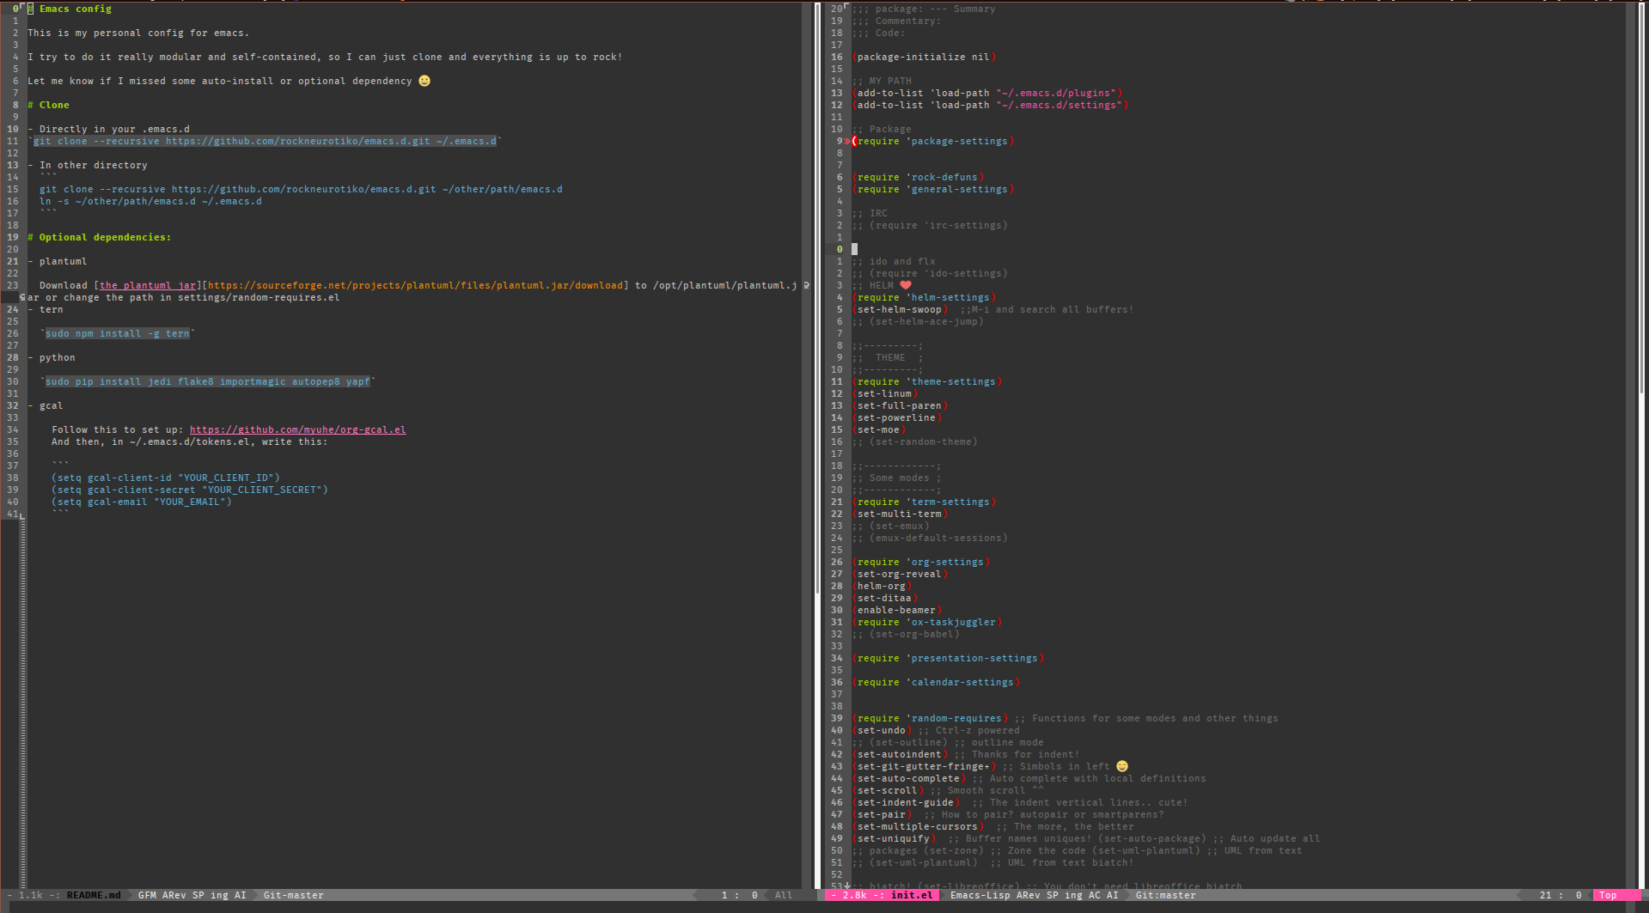Click the 'ln -s ~/other/path/emacs.d' line
The image size is (1649, 913).
click(x=150, y=201)
